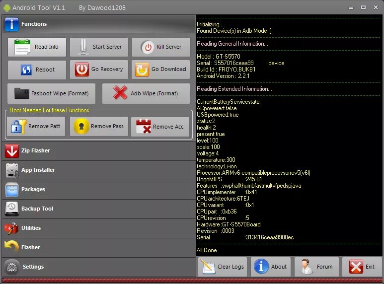Click the Backup Tool clock-drive icon

coord(12,209)
